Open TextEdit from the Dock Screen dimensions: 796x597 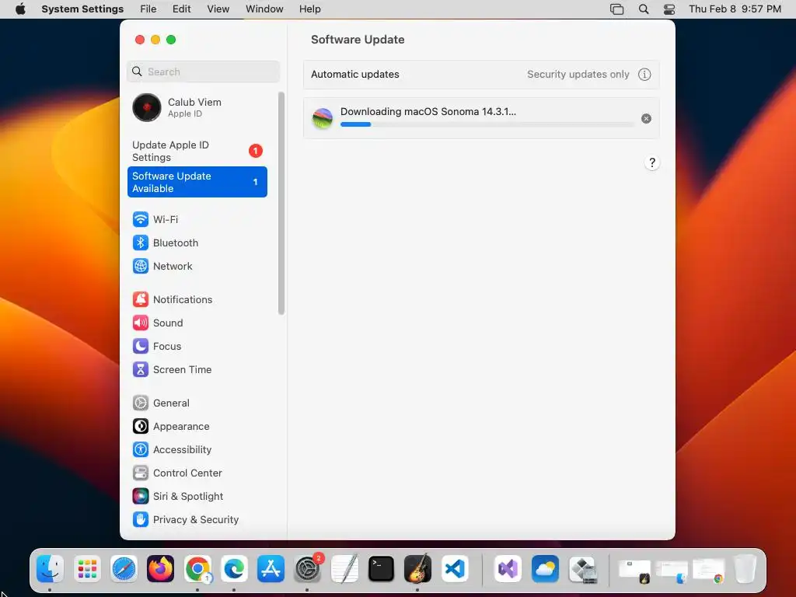(x=344, y=568)
